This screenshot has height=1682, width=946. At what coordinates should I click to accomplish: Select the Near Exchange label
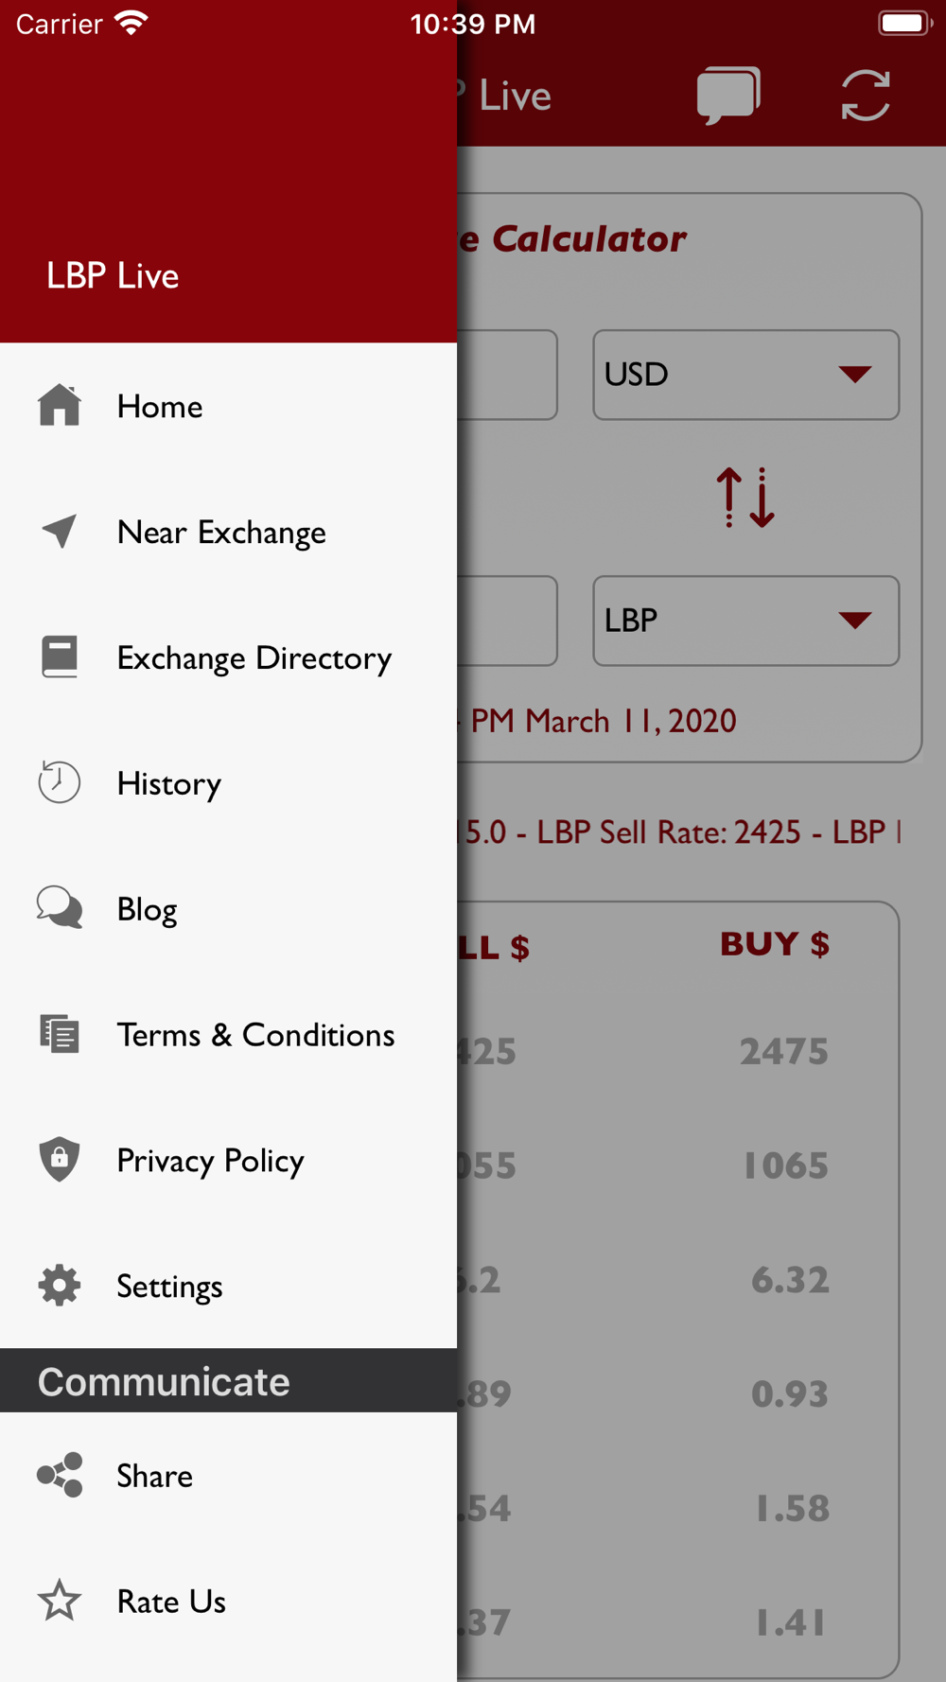pos(221,533)
